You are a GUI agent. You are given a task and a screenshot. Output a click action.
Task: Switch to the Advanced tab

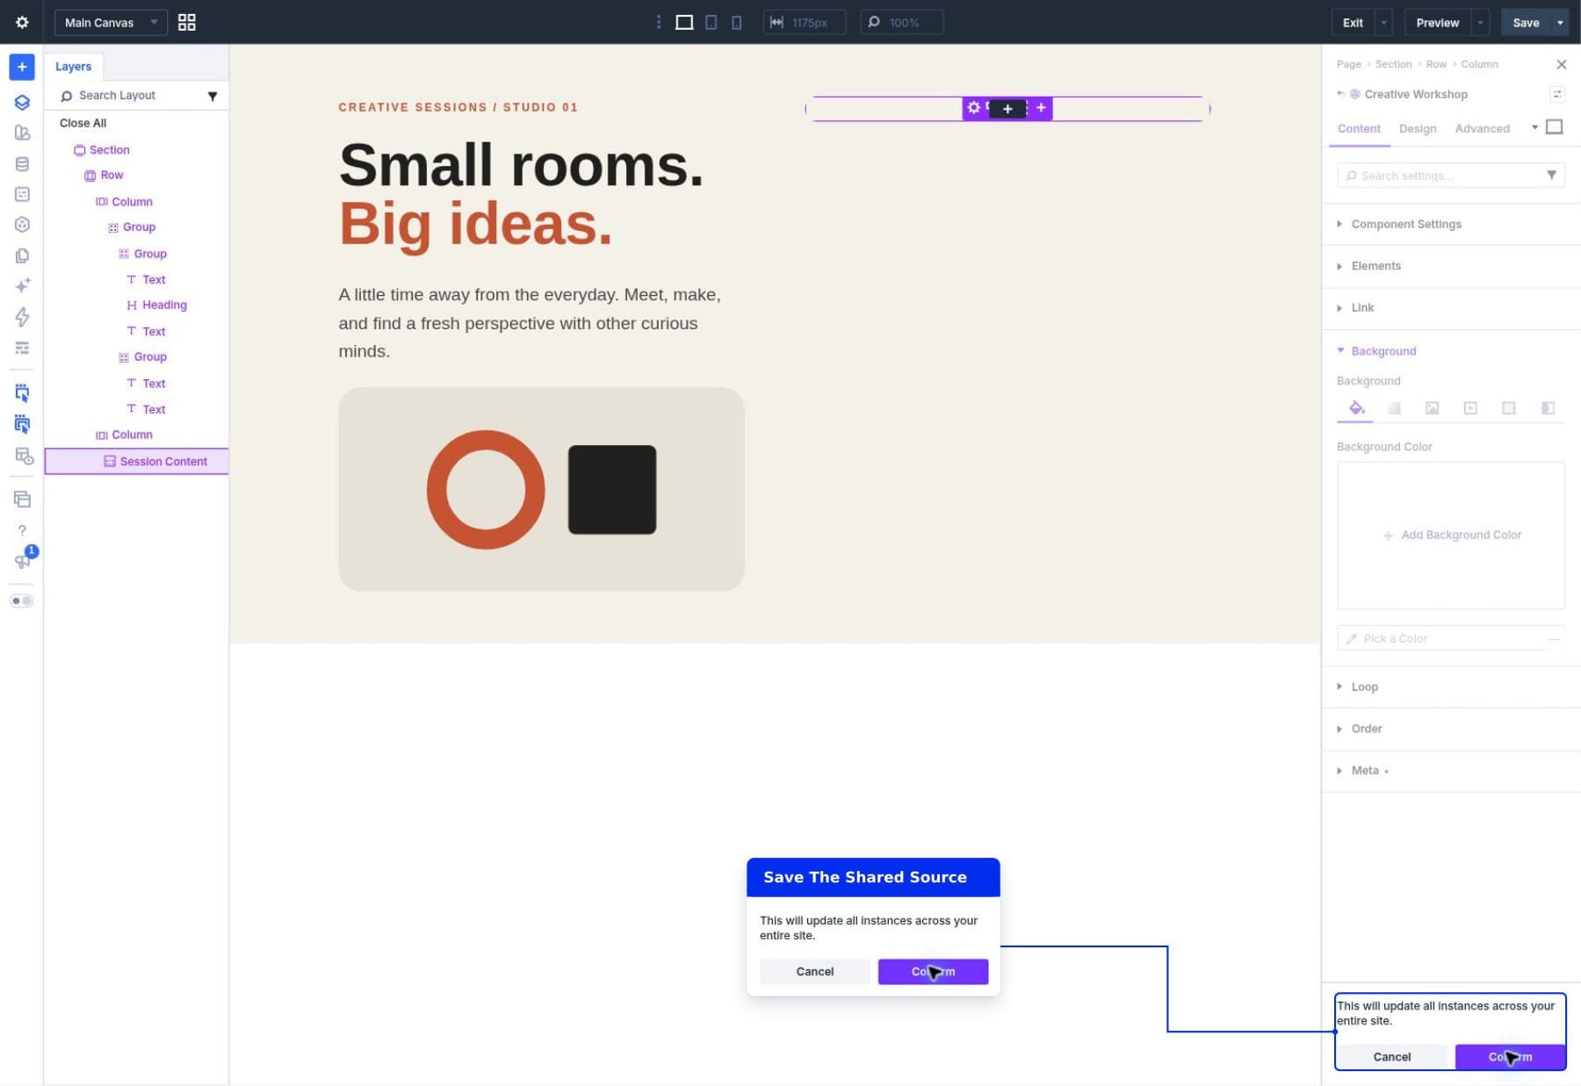(x=1482, y=128)
